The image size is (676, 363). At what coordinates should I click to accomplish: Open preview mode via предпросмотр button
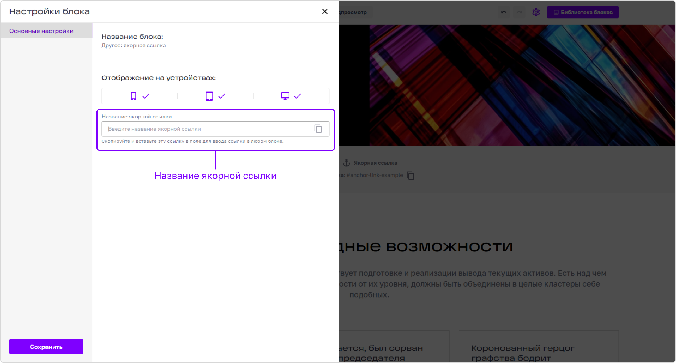tap(355, 12)
